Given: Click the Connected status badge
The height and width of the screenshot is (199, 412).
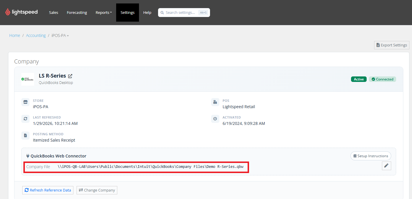Looking at the screenshot, I should (x=383, y=79).
